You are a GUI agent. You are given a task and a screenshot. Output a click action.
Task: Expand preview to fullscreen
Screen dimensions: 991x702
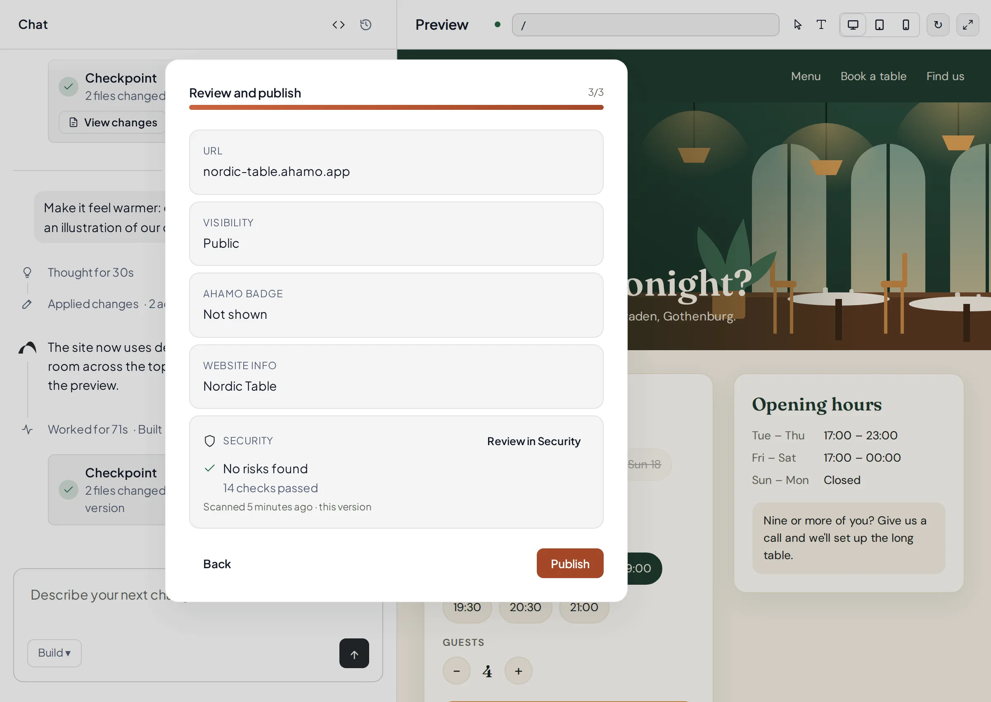[x=967, y=25]
